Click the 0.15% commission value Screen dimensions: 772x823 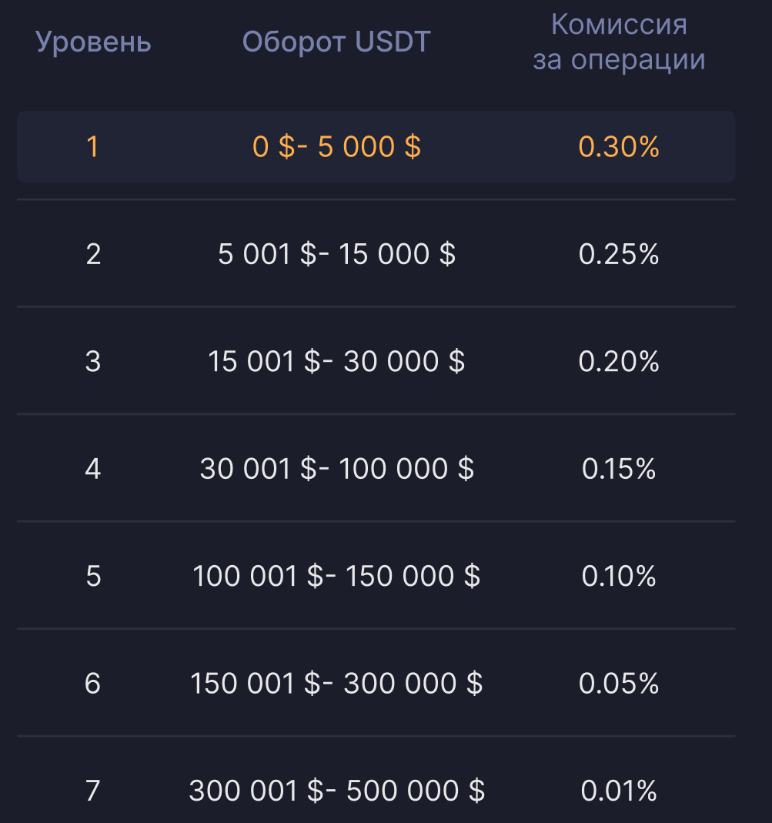coord(619,468)
